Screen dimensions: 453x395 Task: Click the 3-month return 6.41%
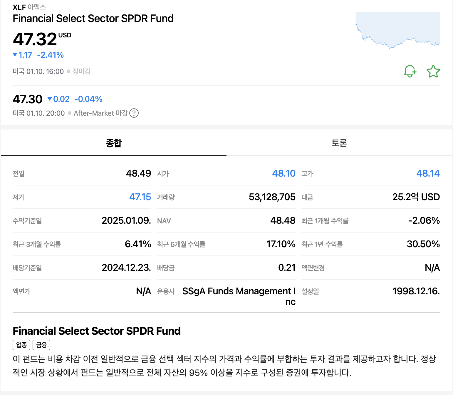point(138,244)
